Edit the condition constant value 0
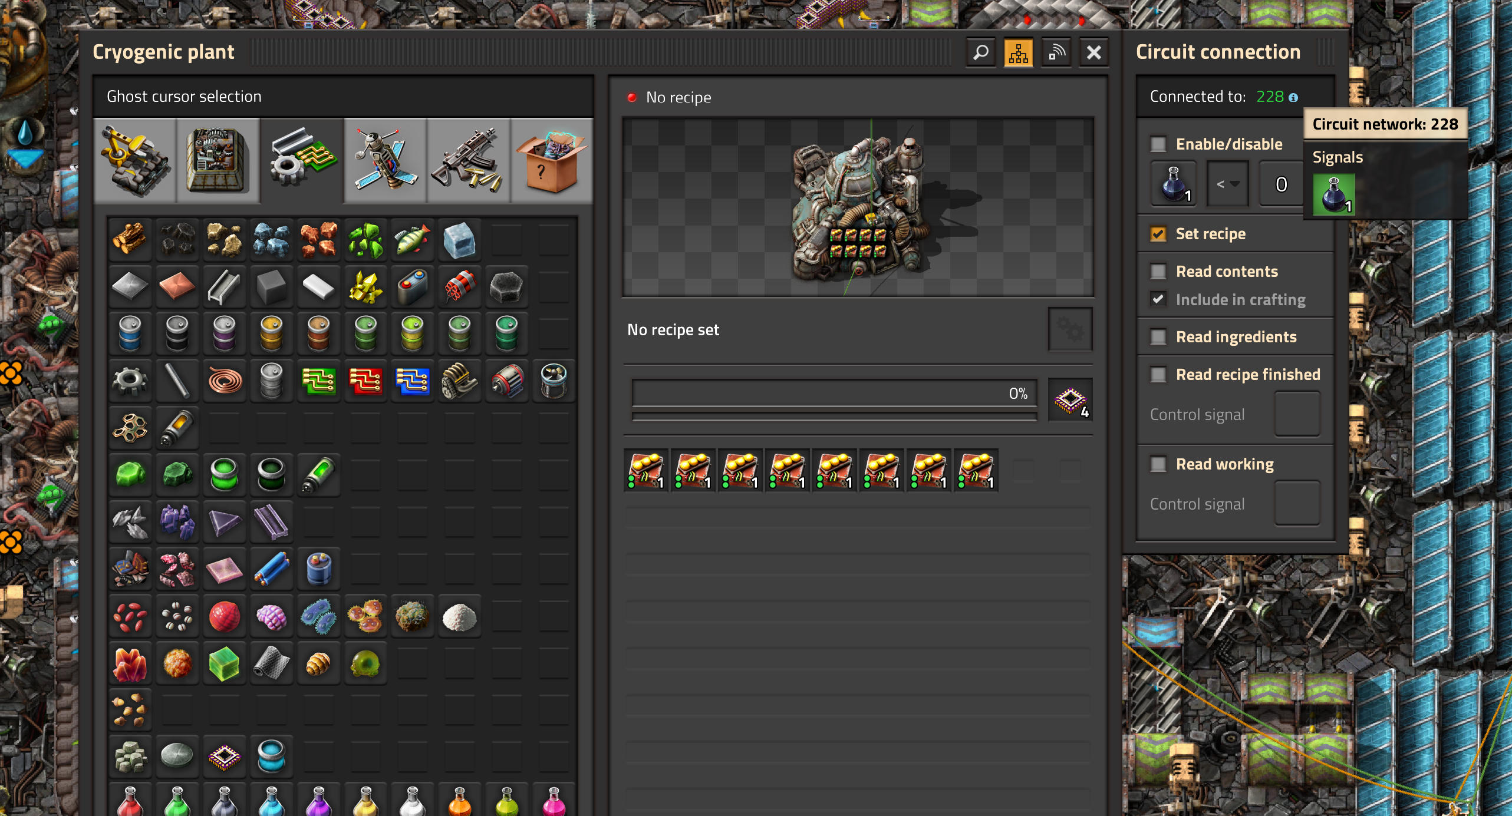The image size is (1512, 816). click(1280, 184)
